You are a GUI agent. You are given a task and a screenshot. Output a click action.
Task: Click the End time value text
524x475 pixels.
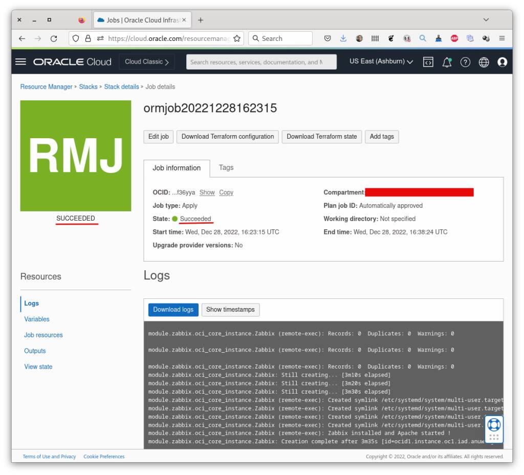coord(400,232)
